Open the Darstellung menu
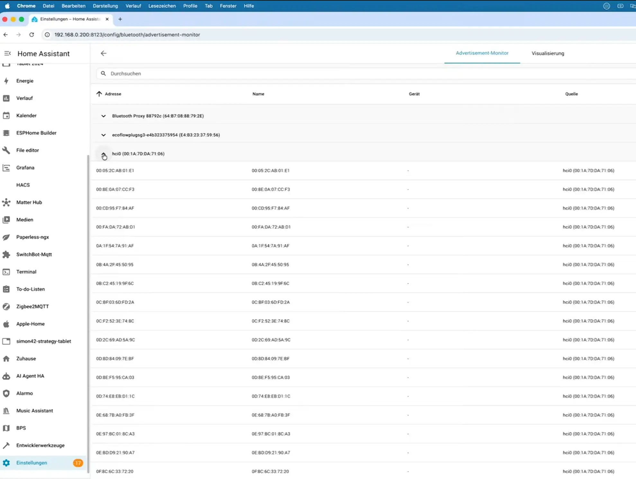 [x=105, y=6]
